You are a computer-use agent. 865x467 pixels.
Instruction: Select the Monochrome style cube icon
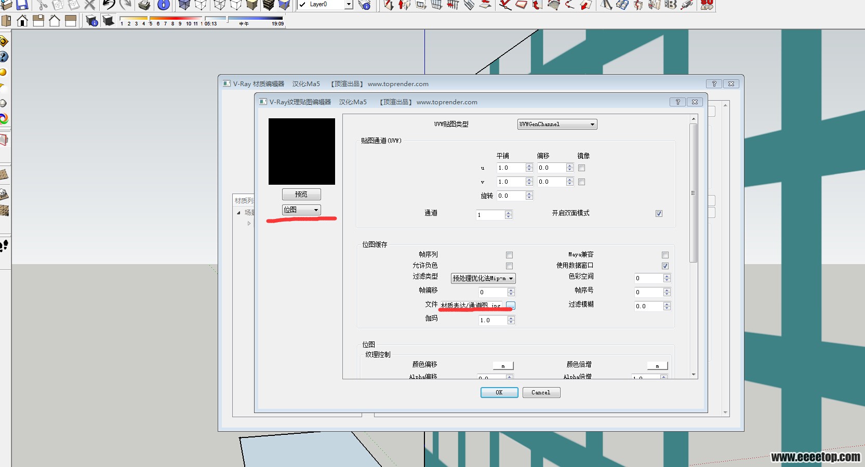(284, 5)
